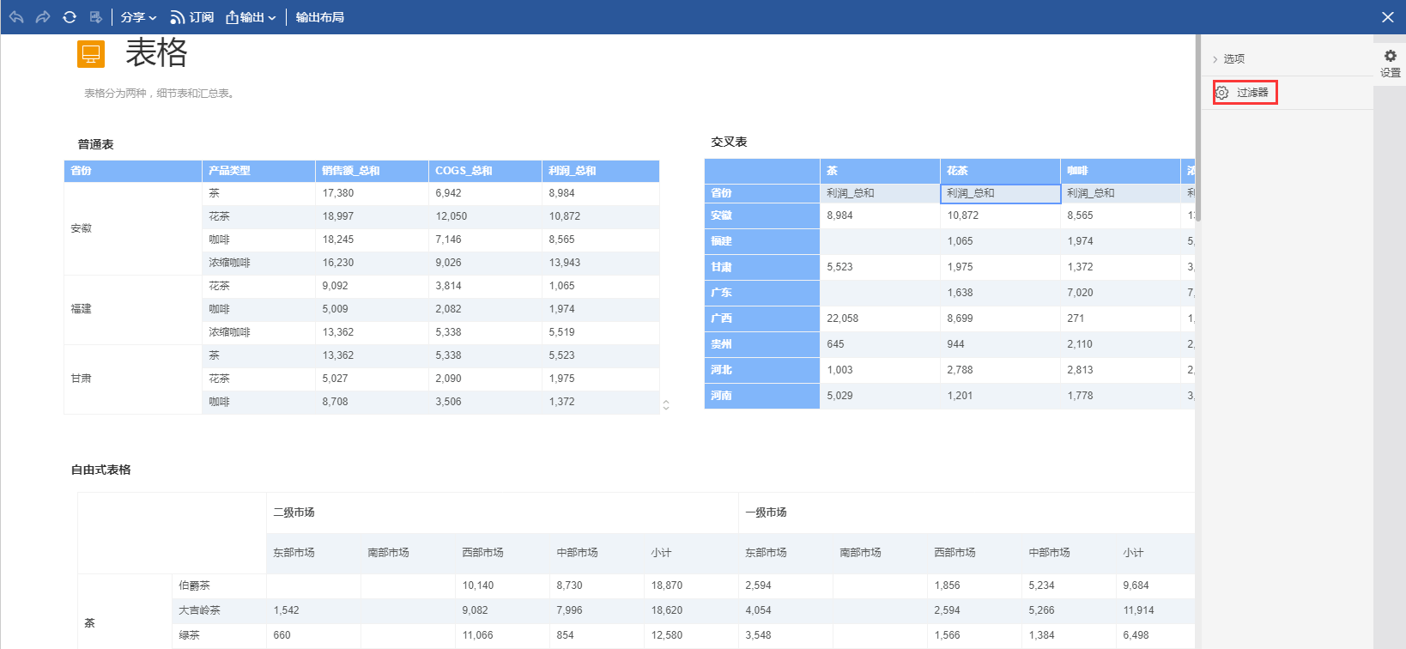Screen dimensions: 1406x649
Task: Click the vertical scrollbar beside the report
Action: coord(1197,129)
